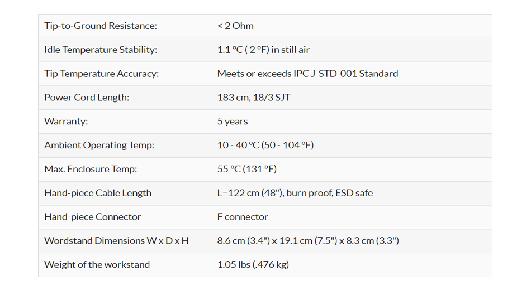Click the Power Cord Length label
Image resolution: width=531 pixels, height=290 pixels.
87,98
